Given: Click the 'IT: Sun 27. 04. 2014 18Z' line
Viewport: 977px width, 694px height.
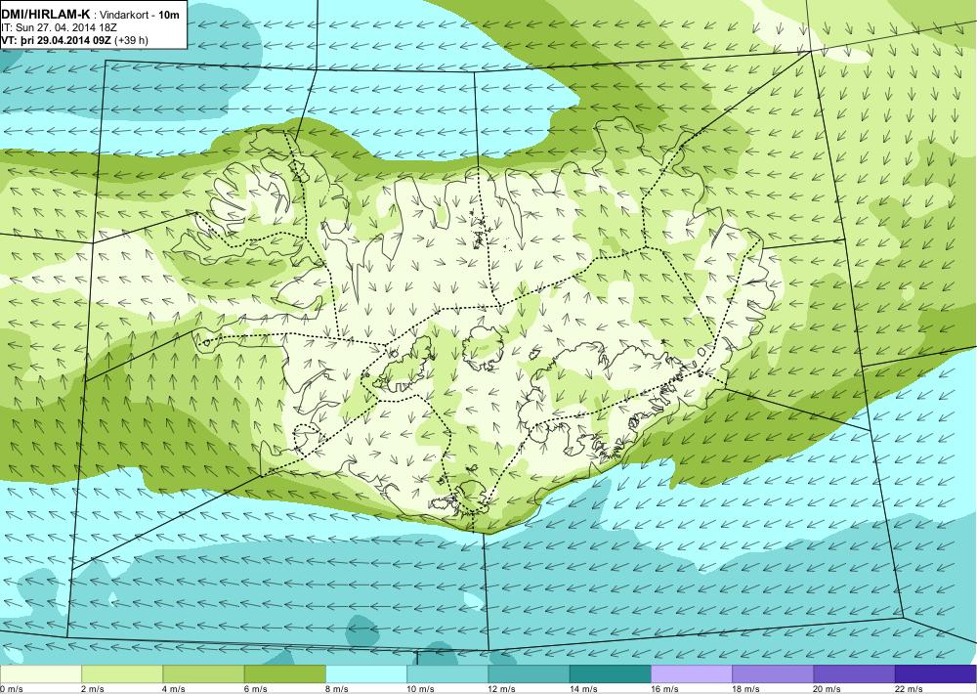Looking at the screenshot, I should pyautogui.click(x=60, y=27).
